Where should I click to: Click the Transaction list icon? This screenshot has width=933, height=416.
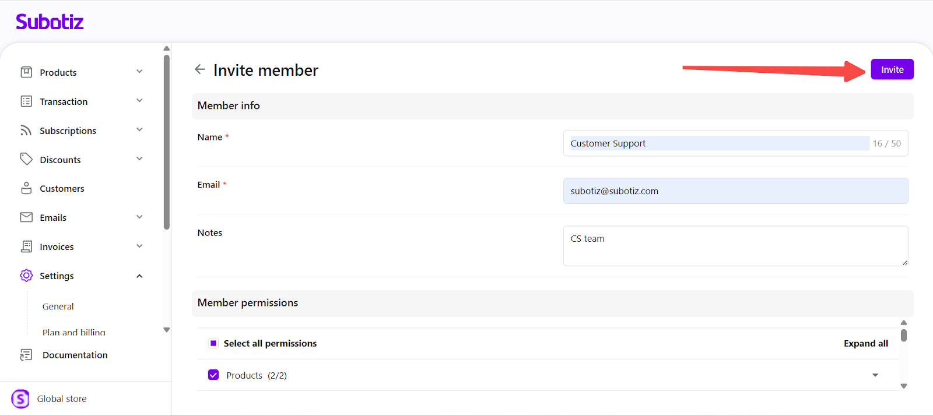26,101
